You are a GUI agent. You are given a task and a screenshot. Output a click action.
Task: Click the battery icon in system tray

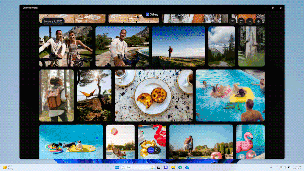coord(289,167)
